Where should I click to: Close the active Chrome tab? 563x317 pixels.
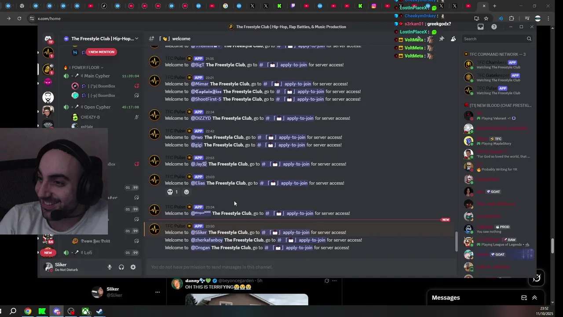click(484, 6)
